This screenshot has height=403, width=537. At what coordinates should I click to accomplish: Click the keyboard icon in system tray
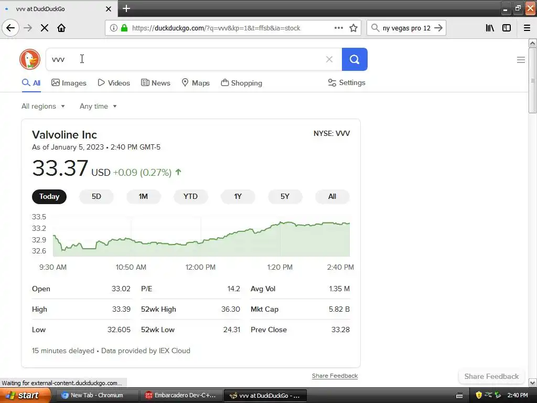pyautogui.click(x=459, y=396)
